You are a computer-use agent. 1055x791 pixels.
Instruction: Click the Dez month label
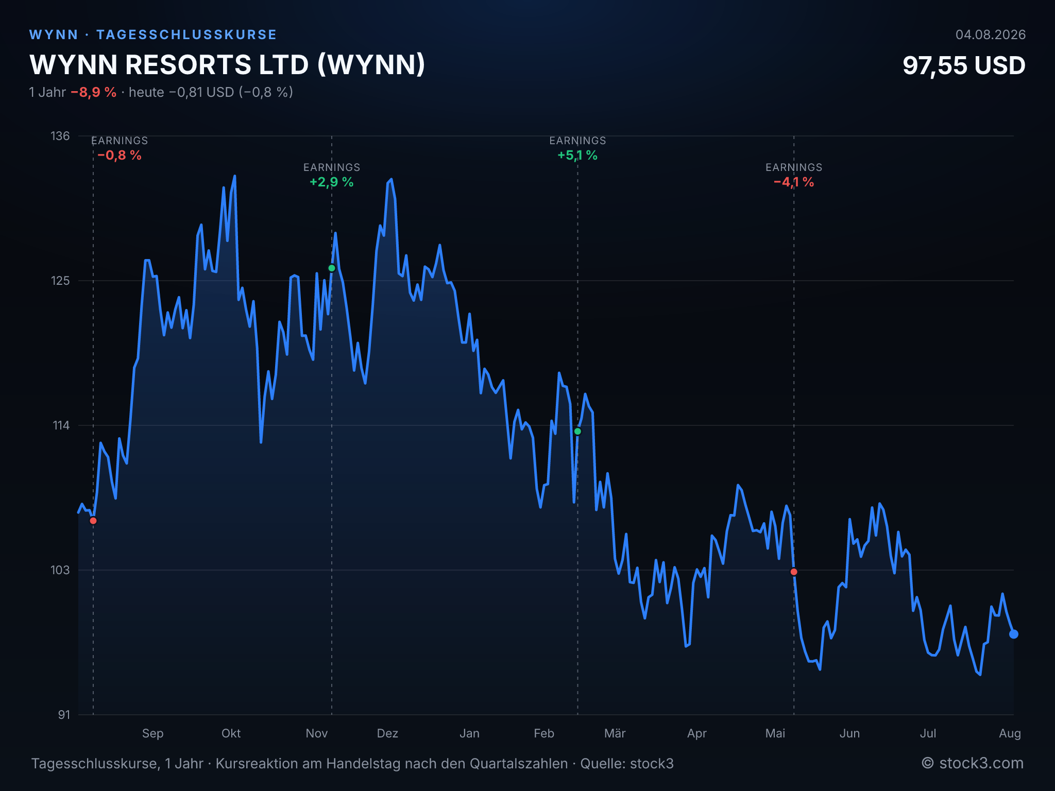[387, 733]
